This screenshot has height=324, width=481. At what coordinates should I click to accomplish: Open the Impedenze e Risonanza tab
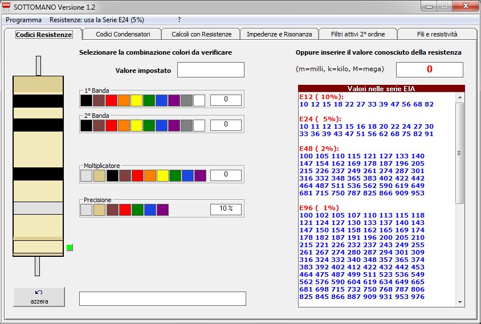pos(279,34)
